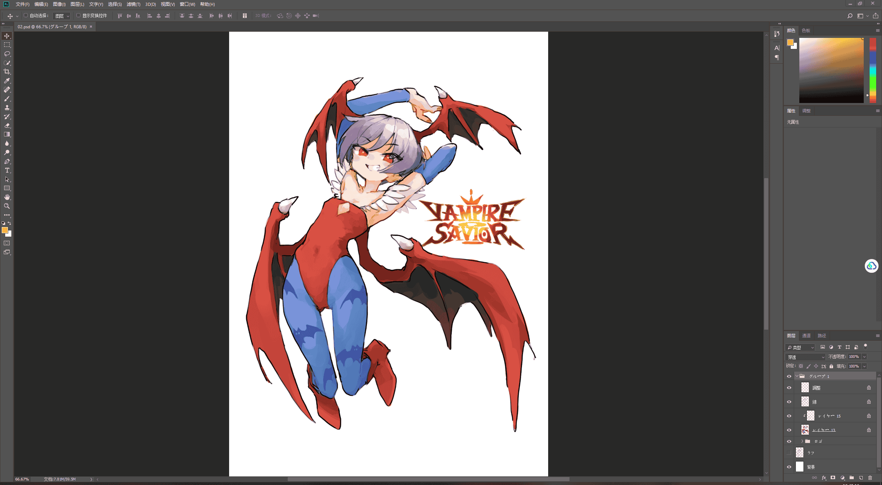Select the Zoom tool
Screen dimensions: 882x485
click(7, 206)
